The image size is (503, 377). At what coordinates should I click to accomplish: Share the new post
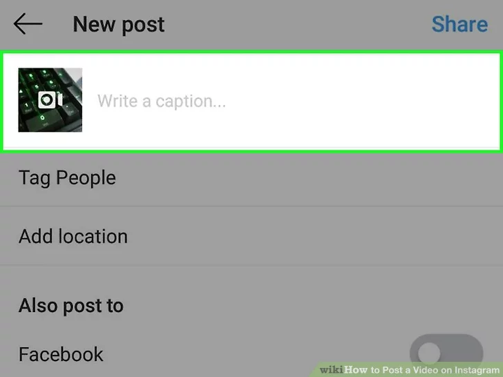point(459,24)
